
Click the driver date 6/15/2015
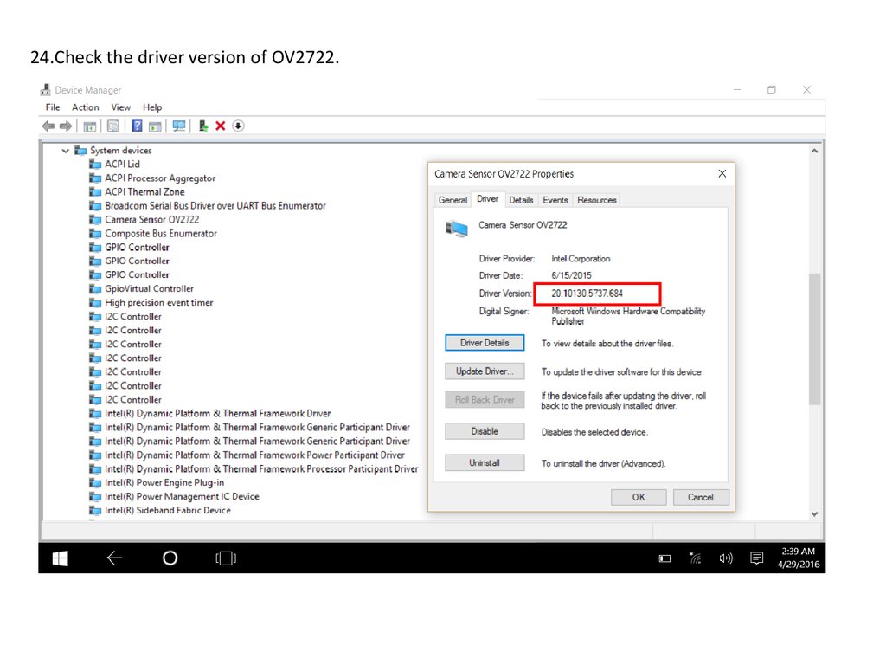pyautogui.click(x=571, y=276)
